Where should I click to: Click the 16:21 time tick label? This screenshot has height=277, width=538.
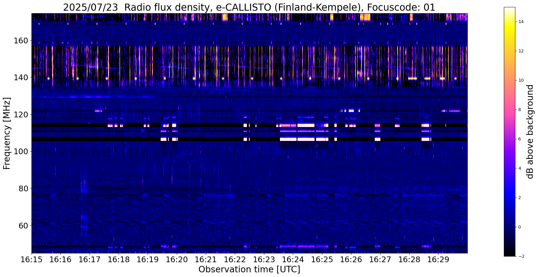[x=206, y=260]
